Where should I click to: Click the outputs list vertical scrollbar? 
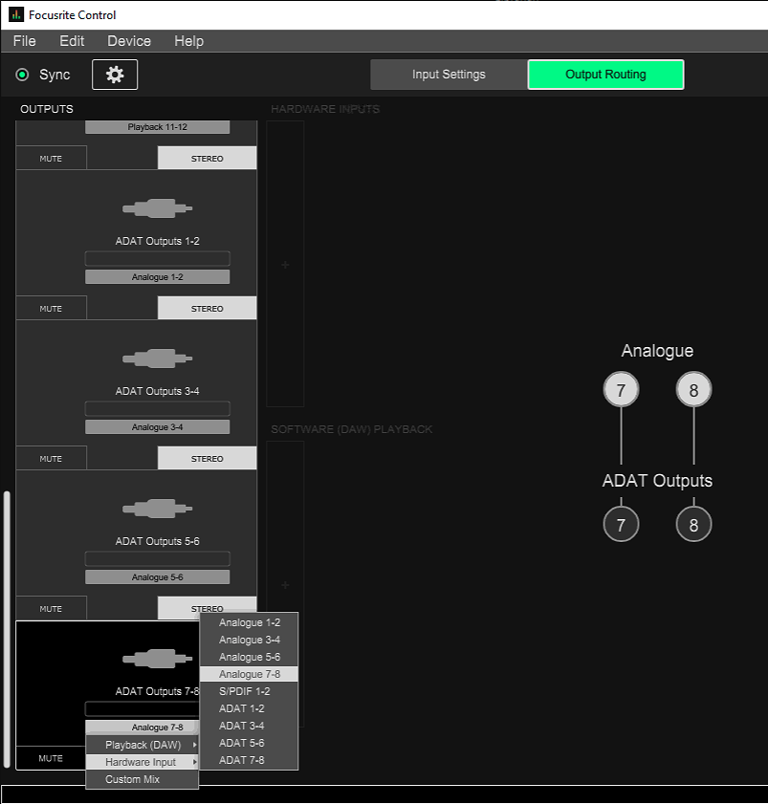(7, 629)
